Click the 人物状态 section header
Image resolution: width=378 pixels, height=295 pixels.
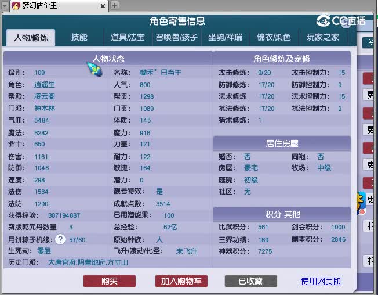tap(108, 59)
